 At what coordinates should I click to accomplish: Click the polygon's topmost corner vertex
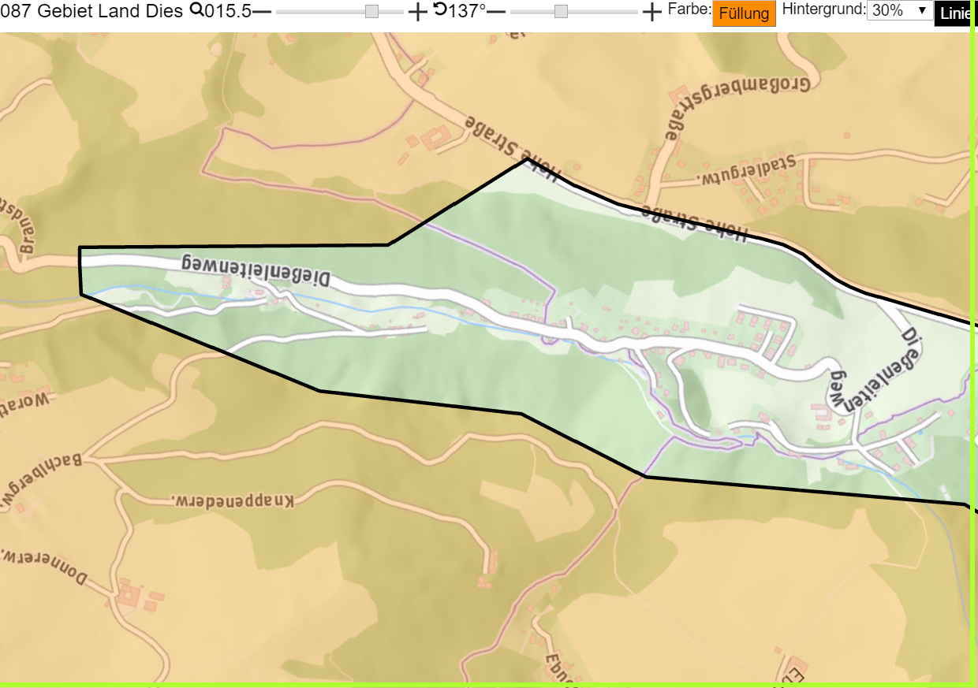point(526,159)
